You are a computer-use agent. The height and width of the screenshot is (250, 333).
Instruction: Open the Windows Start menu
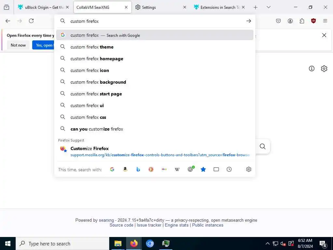click(8, 243)
